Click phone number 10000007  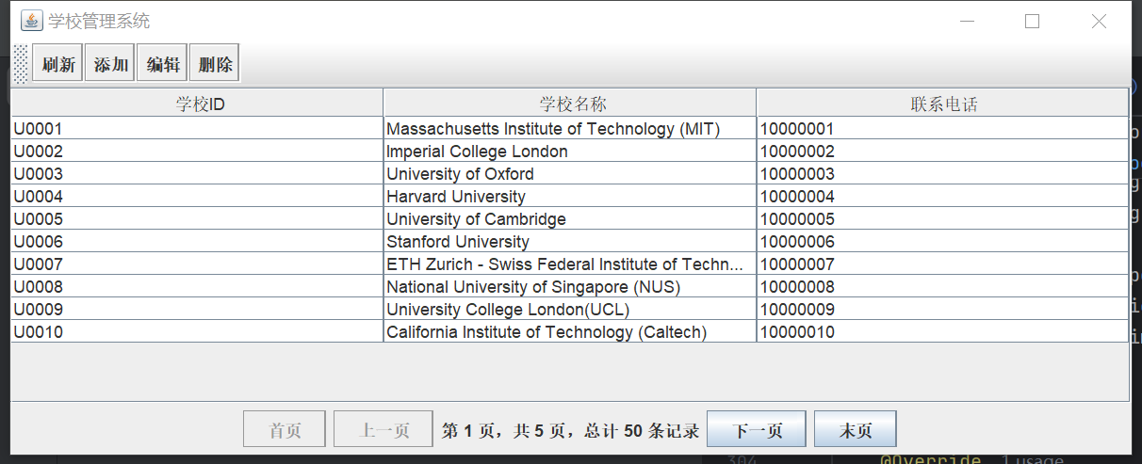click(942, 264)
